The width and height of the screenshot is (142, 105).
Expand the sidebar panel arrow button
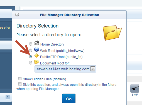point(8,97)
